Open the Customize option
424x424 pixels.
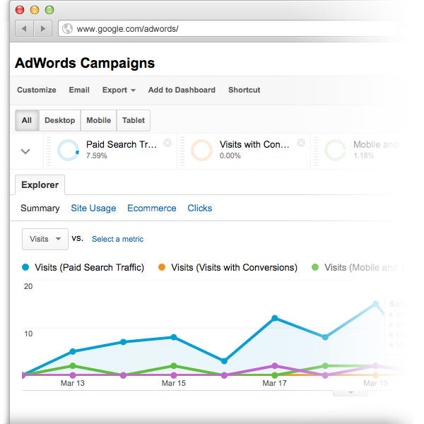37,90
